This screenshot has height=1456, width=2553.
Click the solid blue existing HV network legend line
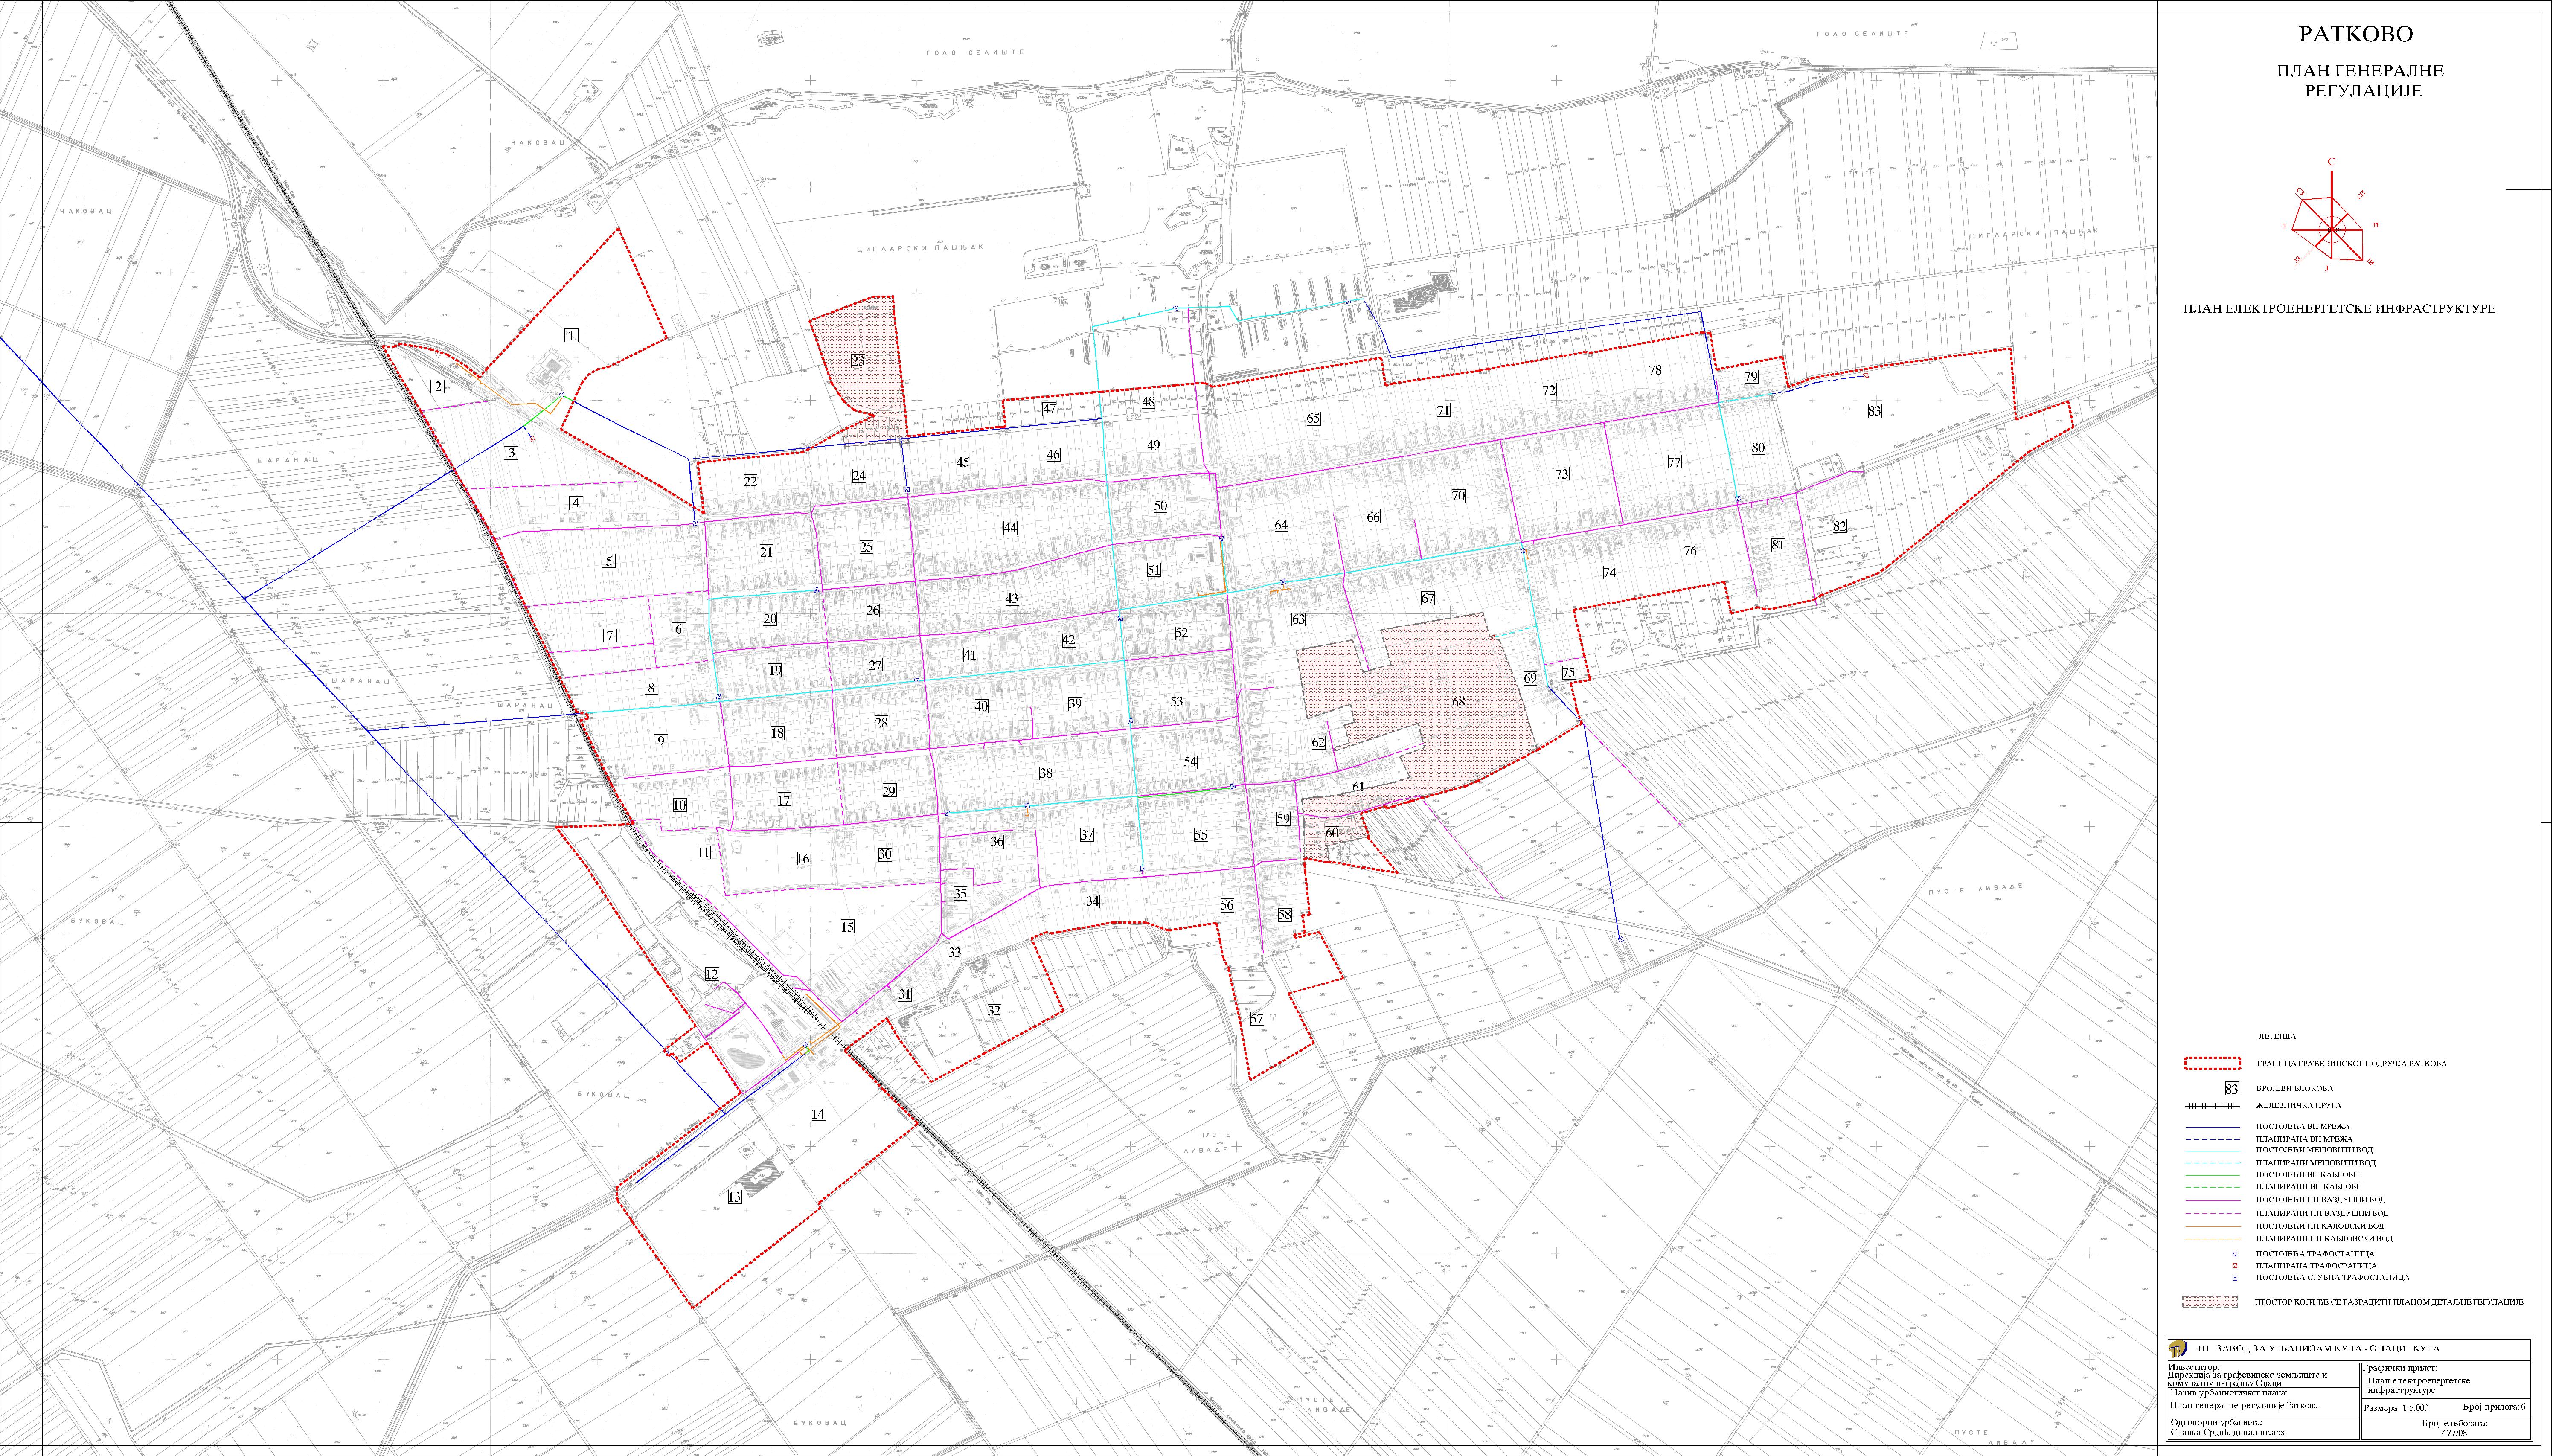pos(2213,1127)
